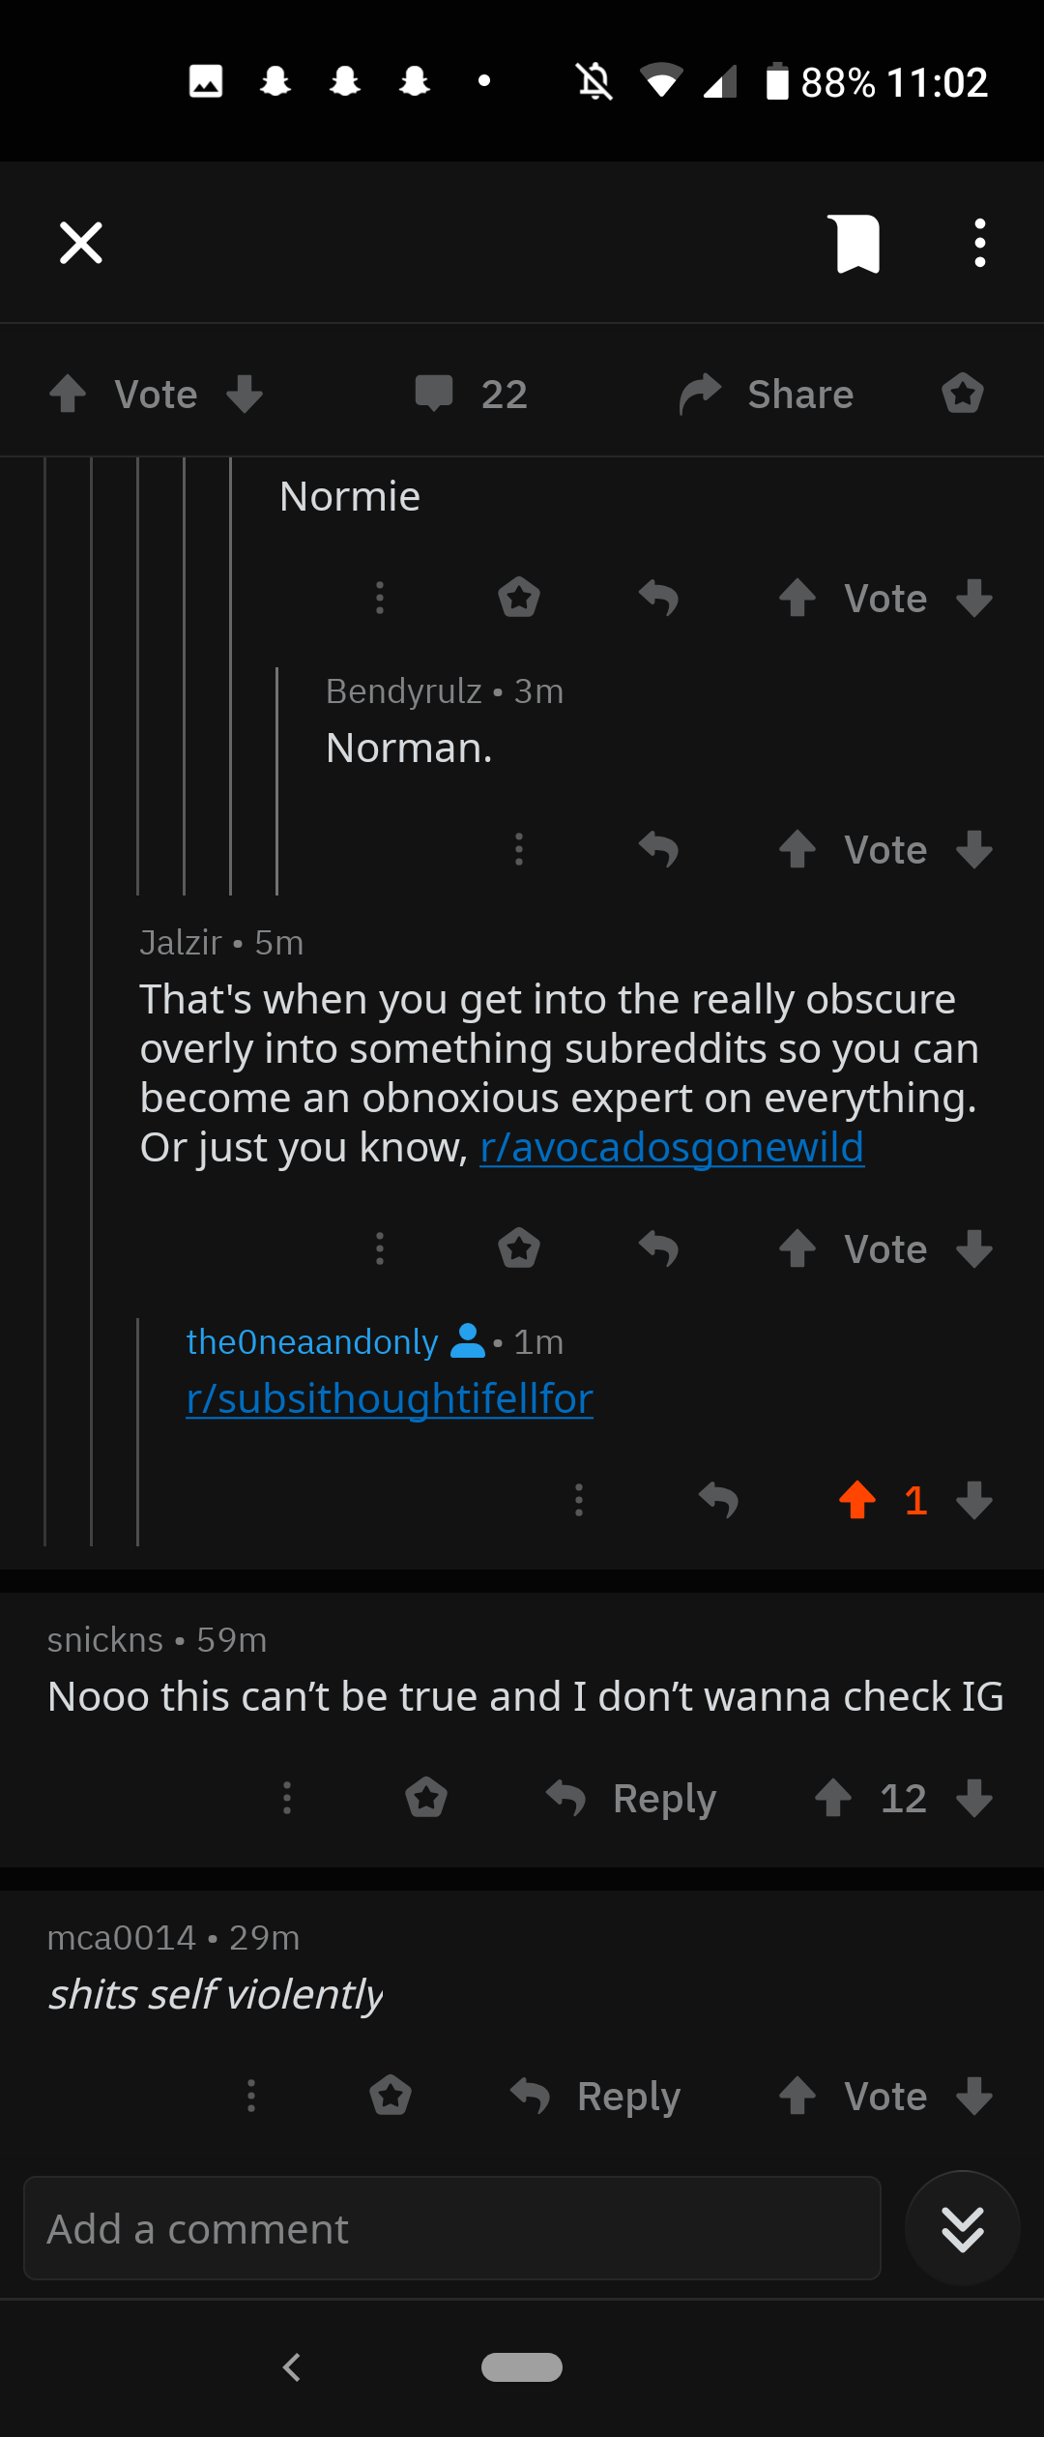Tap the Add a comment field
Viewport: 1044px width, 2437px height.
click(x=453, y=2229)
